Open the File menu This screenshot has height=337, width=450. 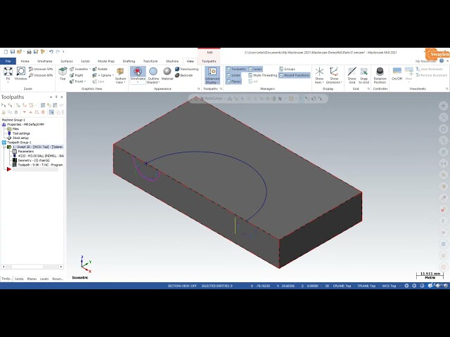(8, 61)
